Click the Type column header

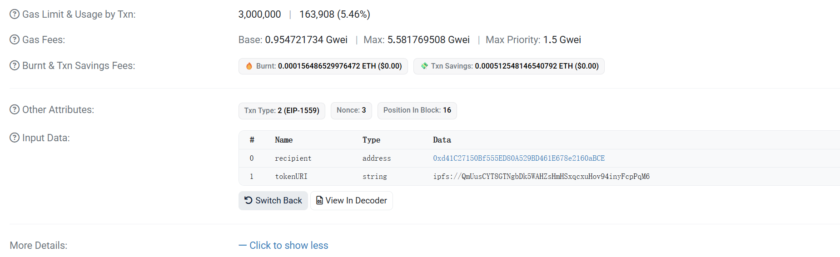pos(371,140)
